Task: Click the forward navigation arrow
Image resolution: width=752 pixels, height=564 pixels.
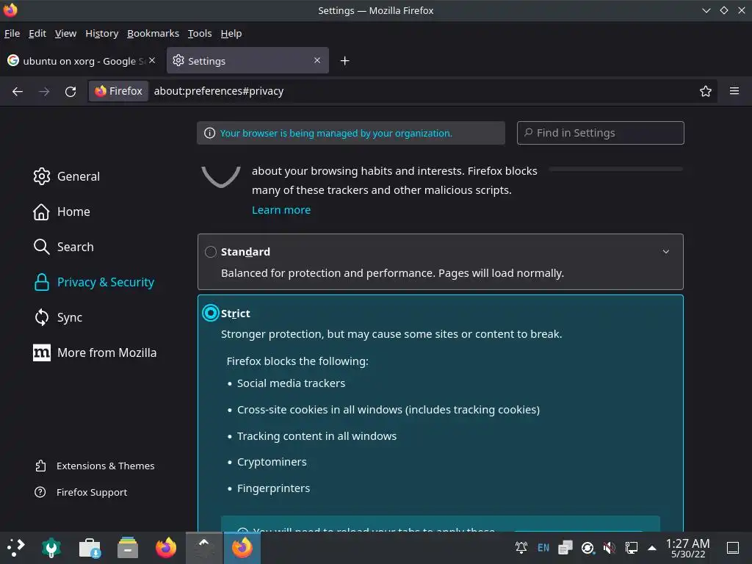Action: point(44,91)
